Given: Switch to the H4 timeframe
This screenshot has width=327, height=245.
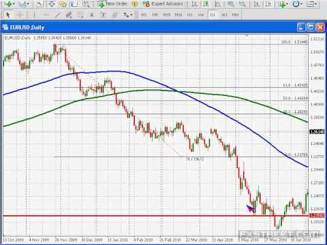Looking at the screenshot, I should (201, 15).
